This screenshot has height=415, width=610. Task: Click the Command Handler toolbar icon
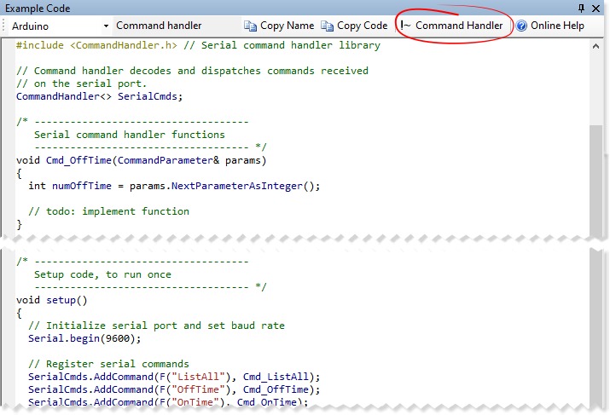point(405,26)
